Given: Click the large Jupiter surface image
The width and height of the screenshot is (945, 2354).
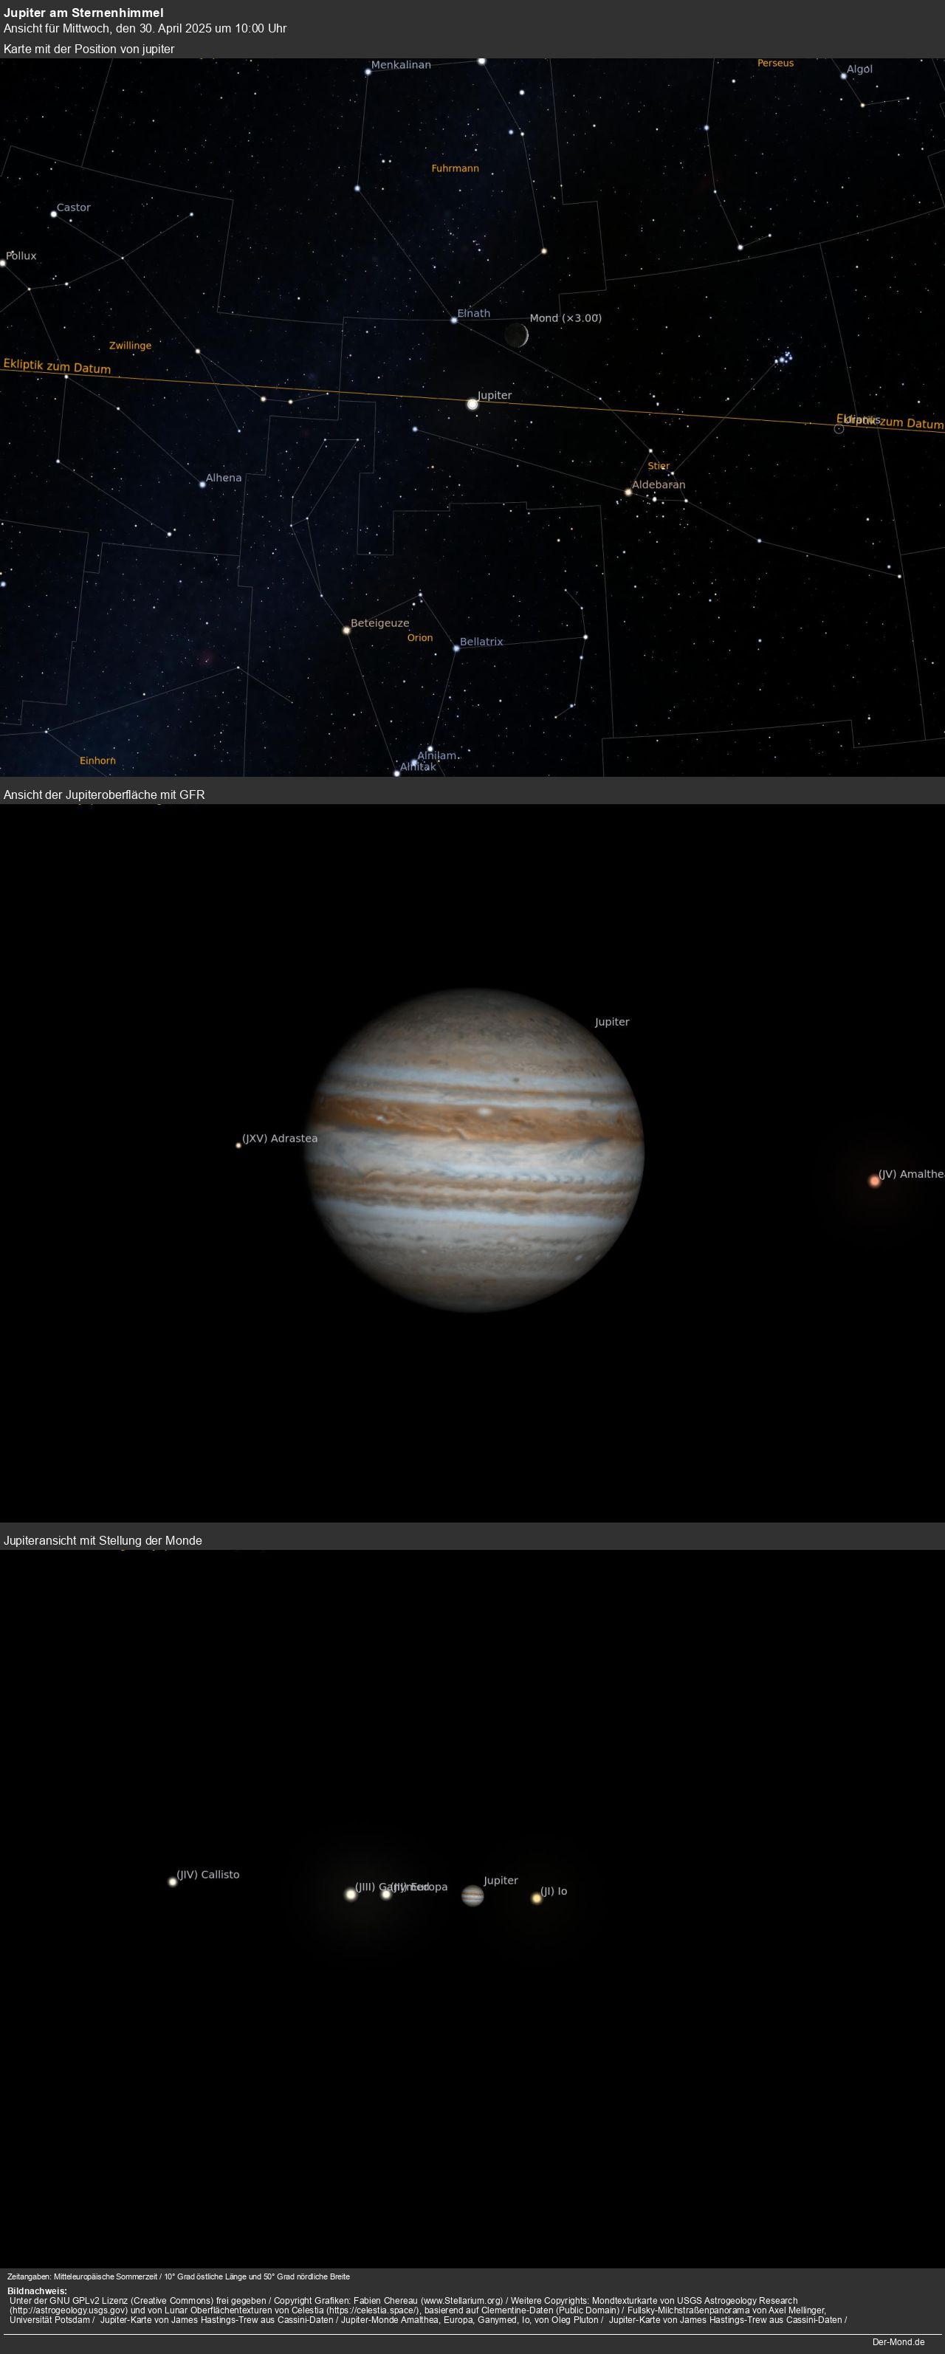Looking at the screenshot, I should [x=474, y=1150].
